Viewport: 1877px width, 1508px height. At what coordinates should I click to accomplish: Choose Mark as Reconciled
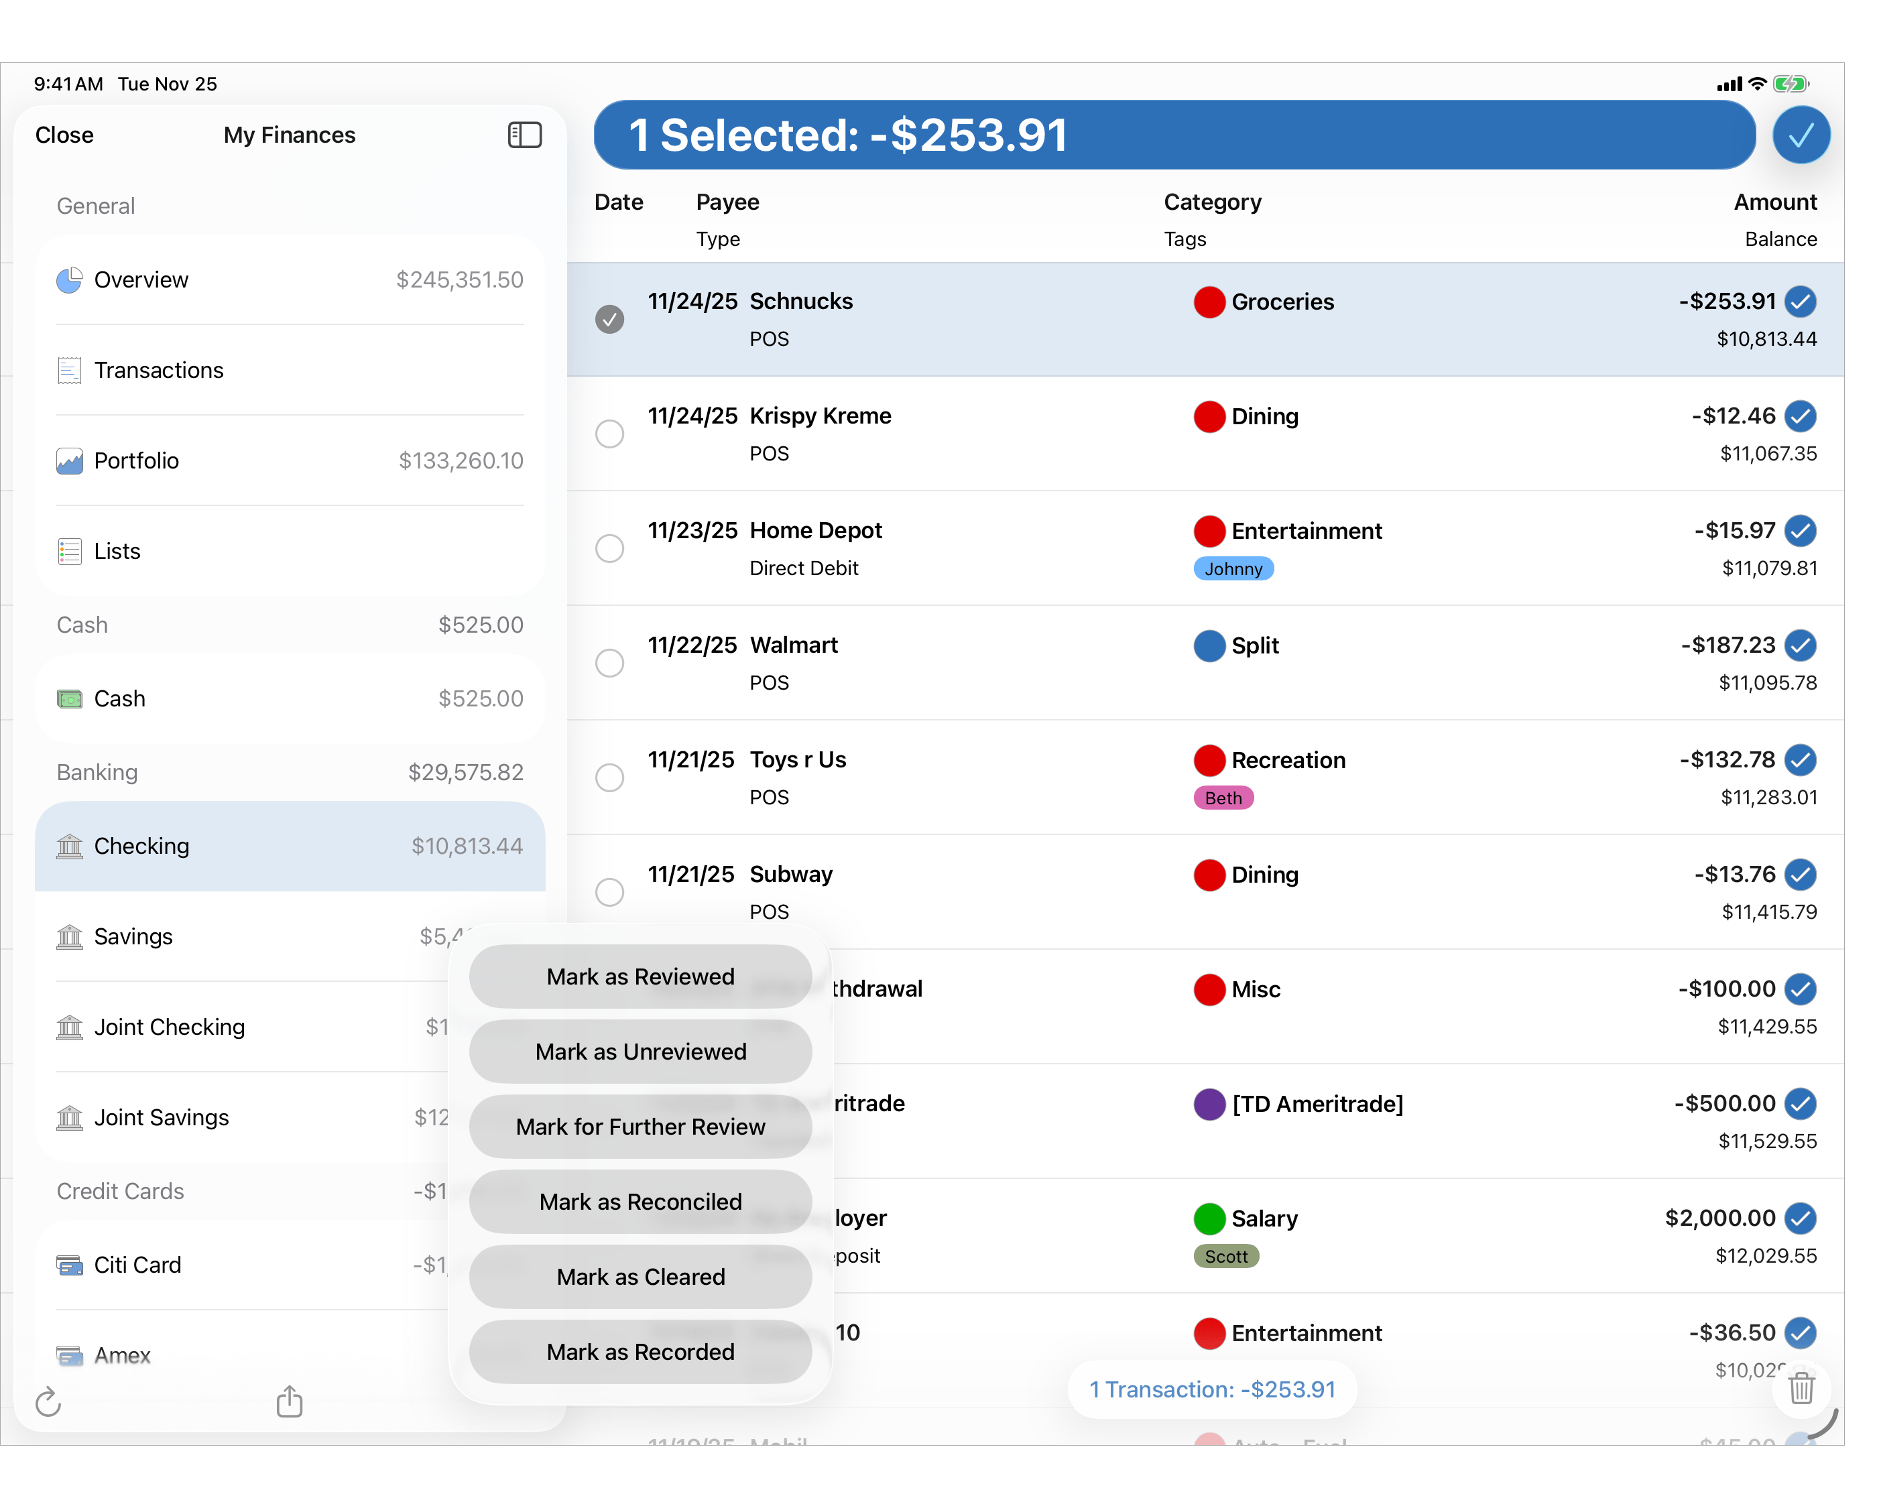tap(640, 1202)
